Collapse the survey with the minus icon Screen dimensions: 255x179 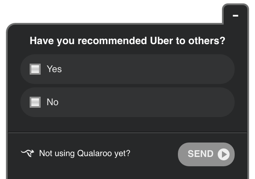tap(236, 16)
